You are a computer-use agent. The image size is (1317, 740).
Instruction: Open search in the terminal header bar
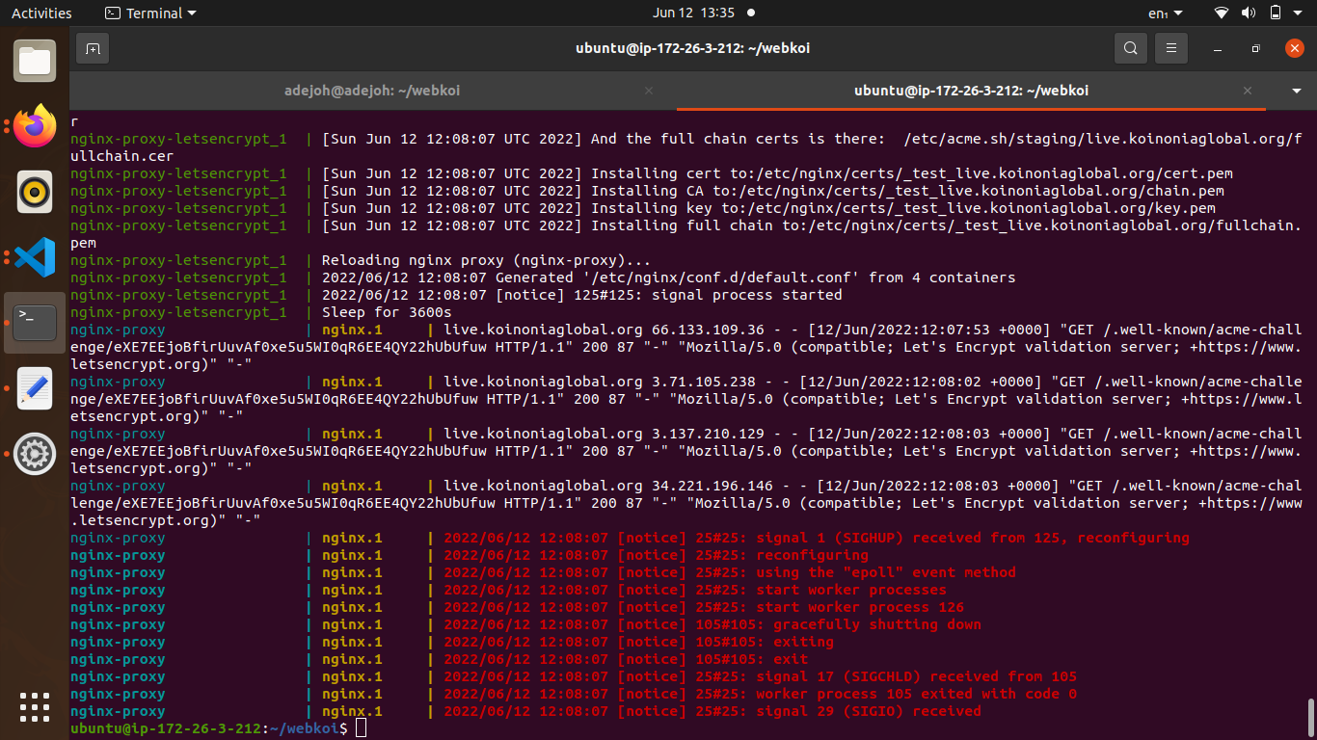[x=1130, y=47]
